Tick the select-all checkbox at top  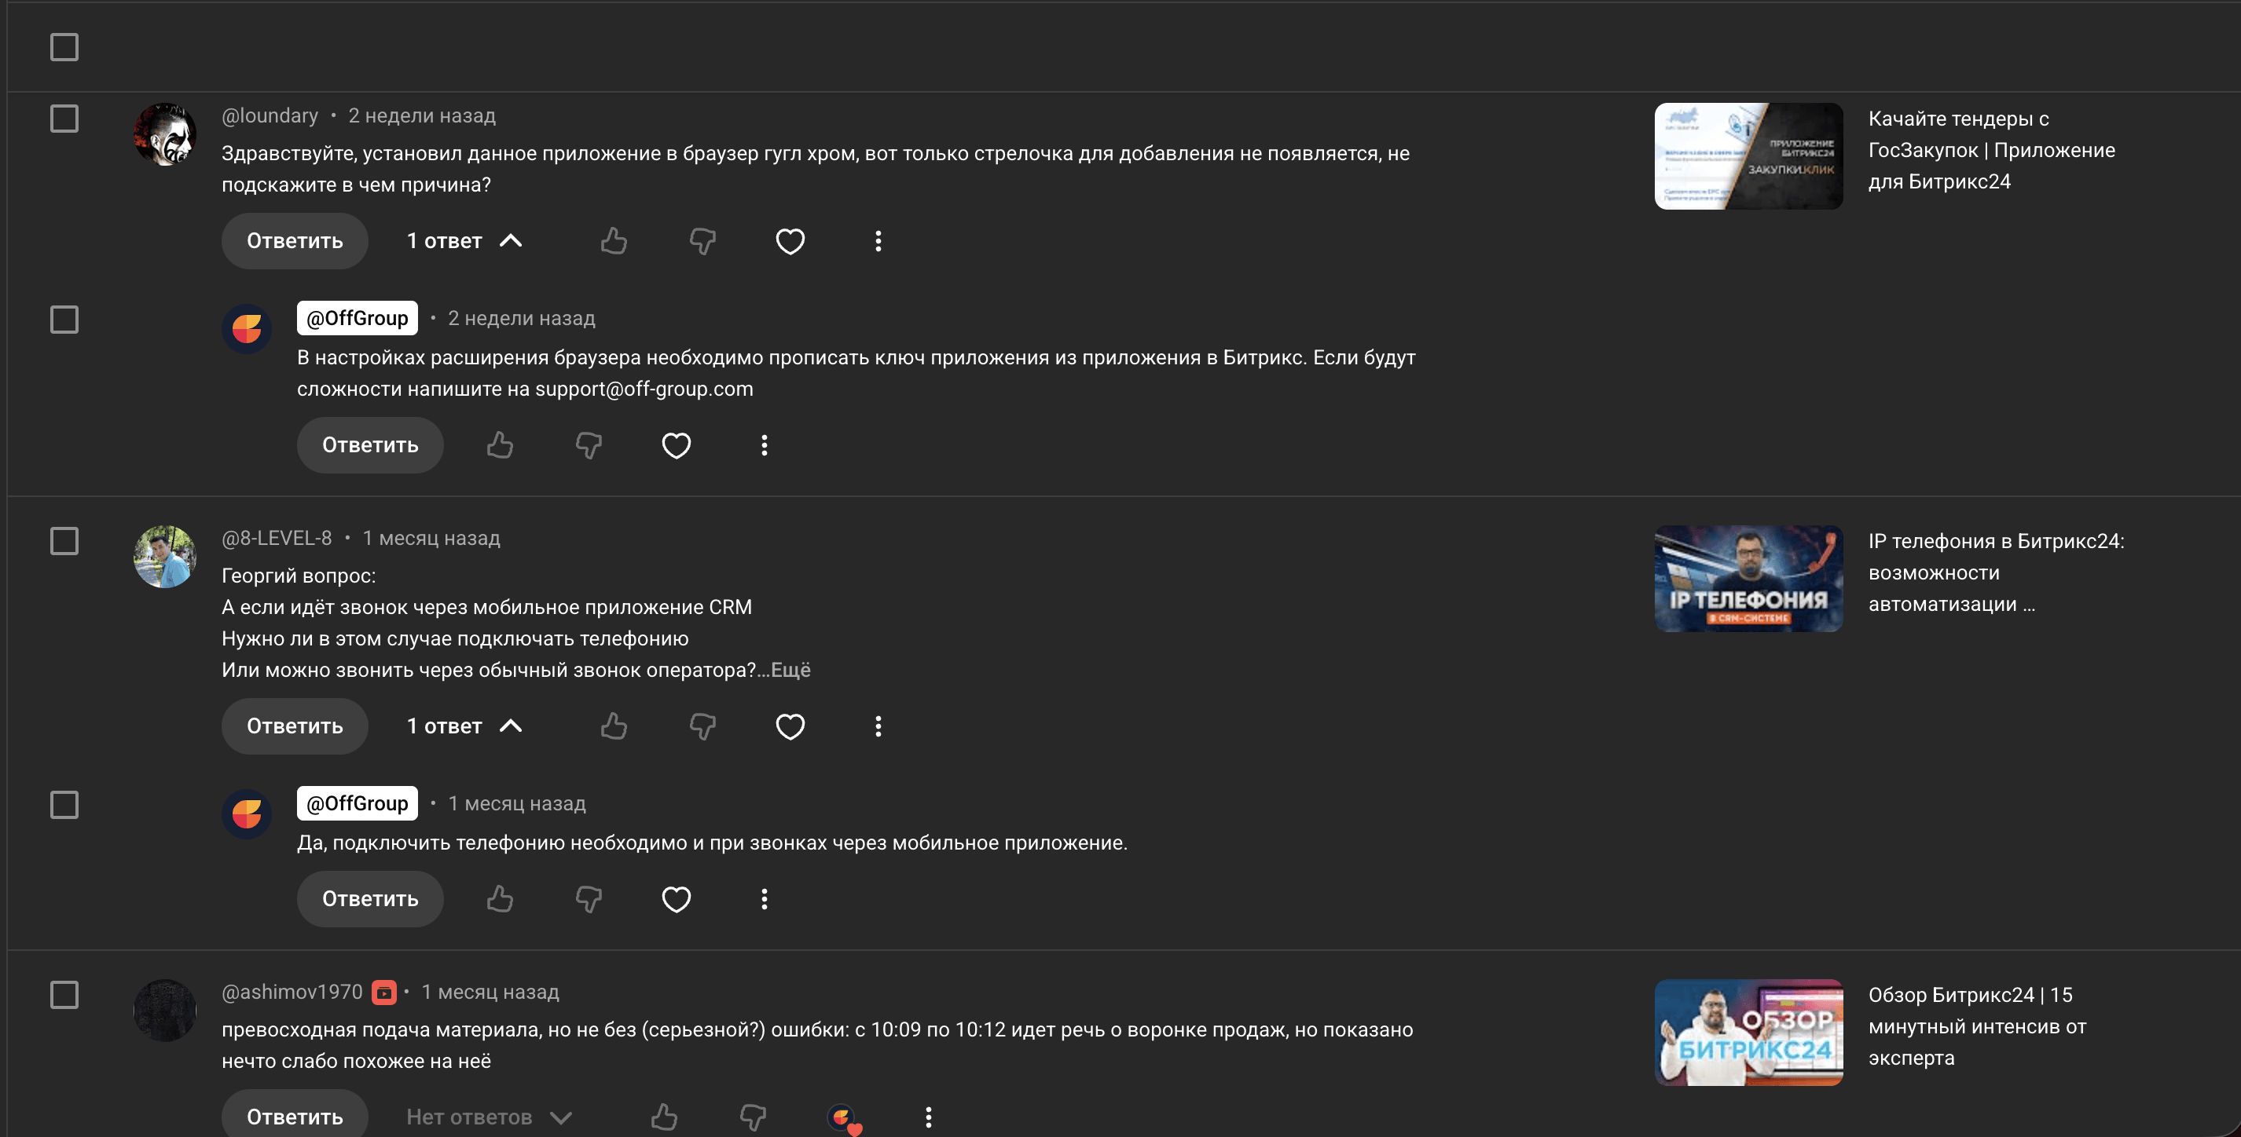64,47
